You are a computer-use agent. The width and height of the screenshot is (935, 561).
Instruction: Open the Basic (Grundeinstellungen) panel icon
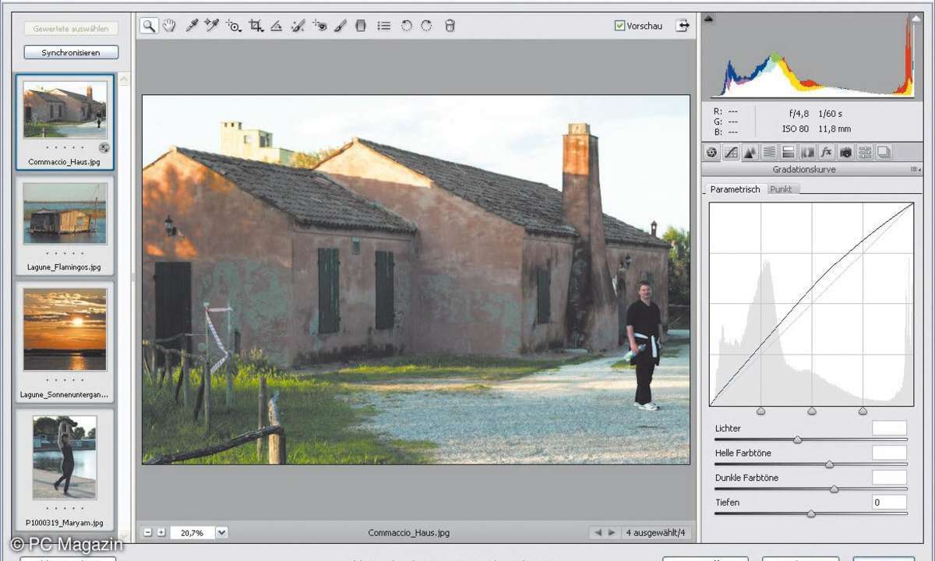[x=711, y=152]
